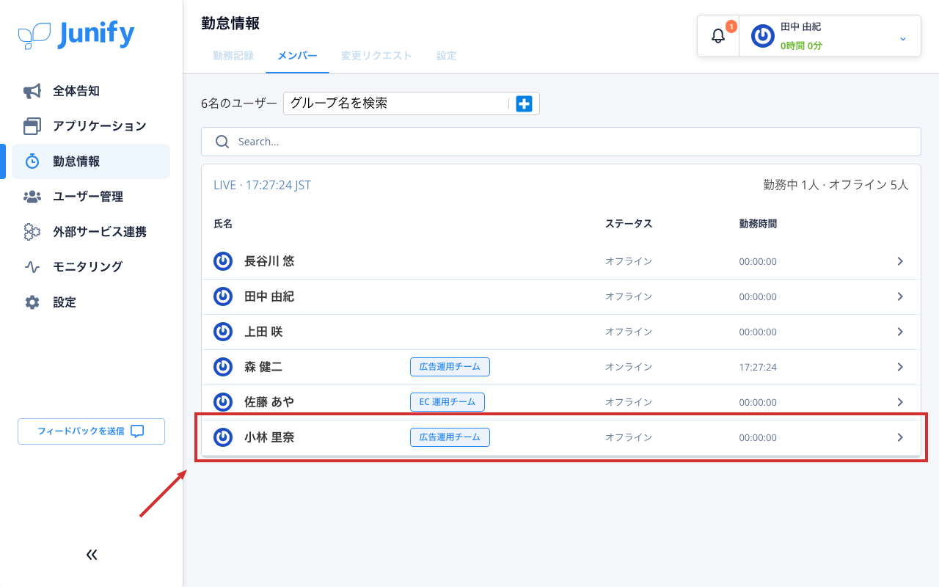Click the フィードバックを送信 button

pyautogui.click(x=91, y=431)
